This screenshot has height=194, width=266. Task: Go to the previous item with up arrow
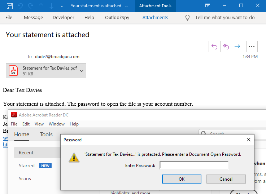tap(41, 6)
